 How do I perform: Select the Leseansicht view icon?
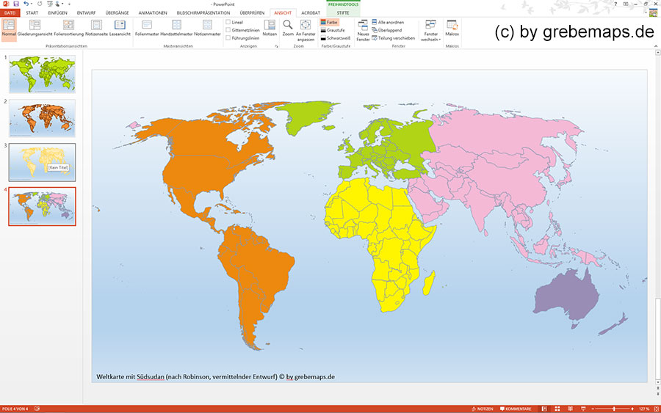pos(121,29)
